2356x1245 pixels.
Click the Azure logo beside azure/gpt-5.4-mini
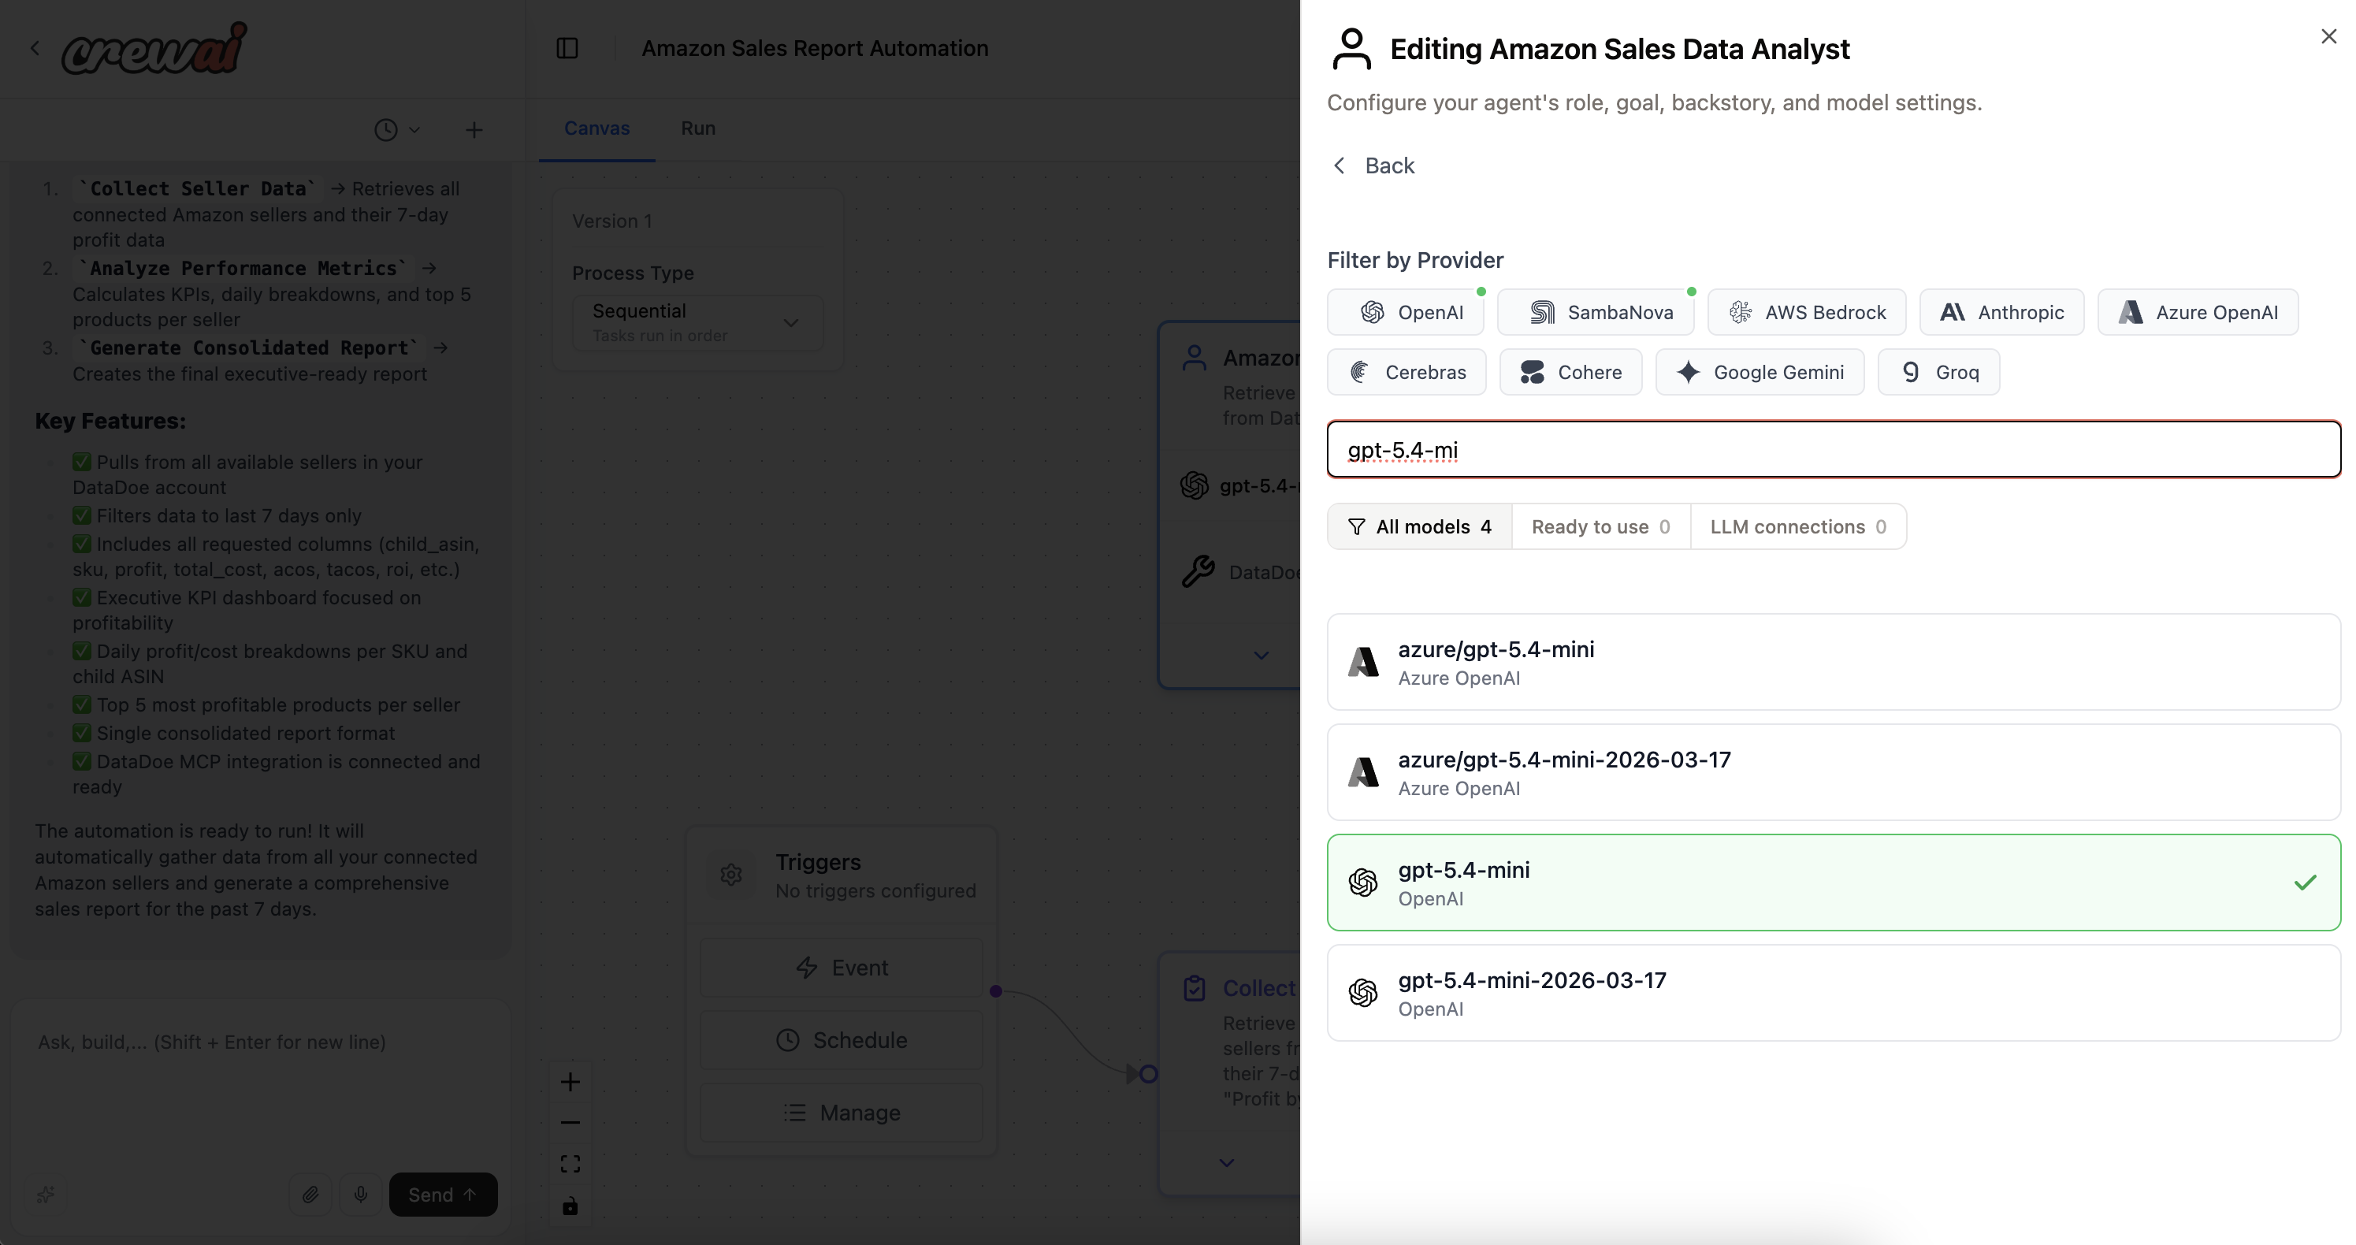pos(1362,662)
